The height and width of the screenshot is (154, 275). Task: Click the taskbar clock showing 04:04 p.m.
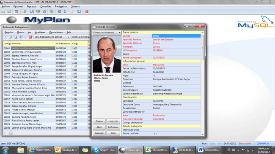pyautogui.click(x=264, y=150)
